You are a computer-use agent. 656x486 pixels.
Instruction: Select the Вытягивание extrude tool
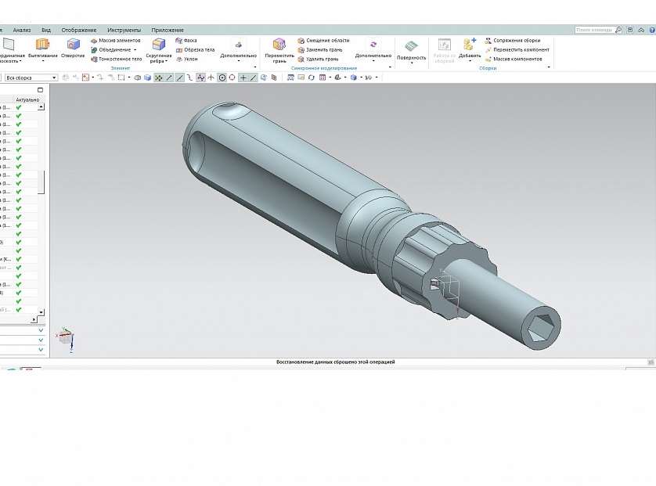point(43,45)
